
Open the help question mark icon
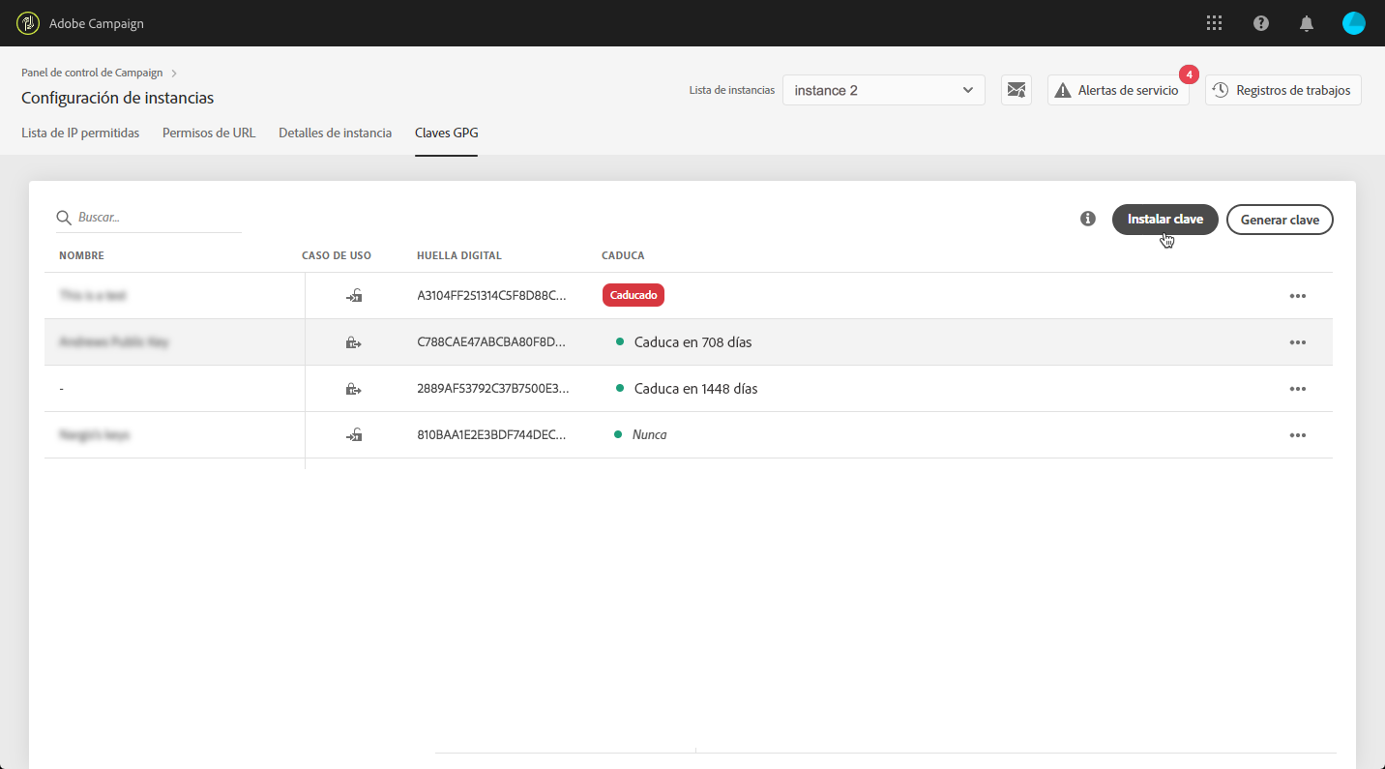1261,23
